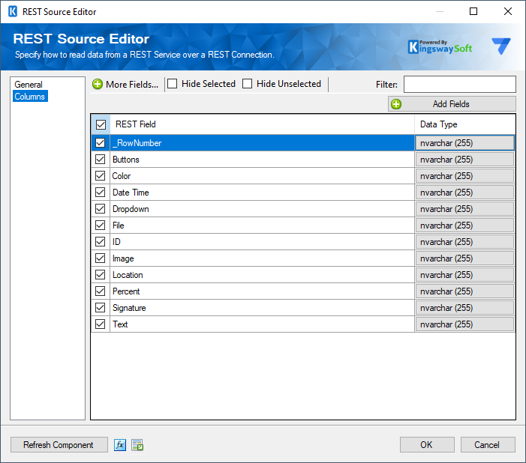526x463 pixels.
Task: Confirm with the OK button
Action: (x=427, y=445)
